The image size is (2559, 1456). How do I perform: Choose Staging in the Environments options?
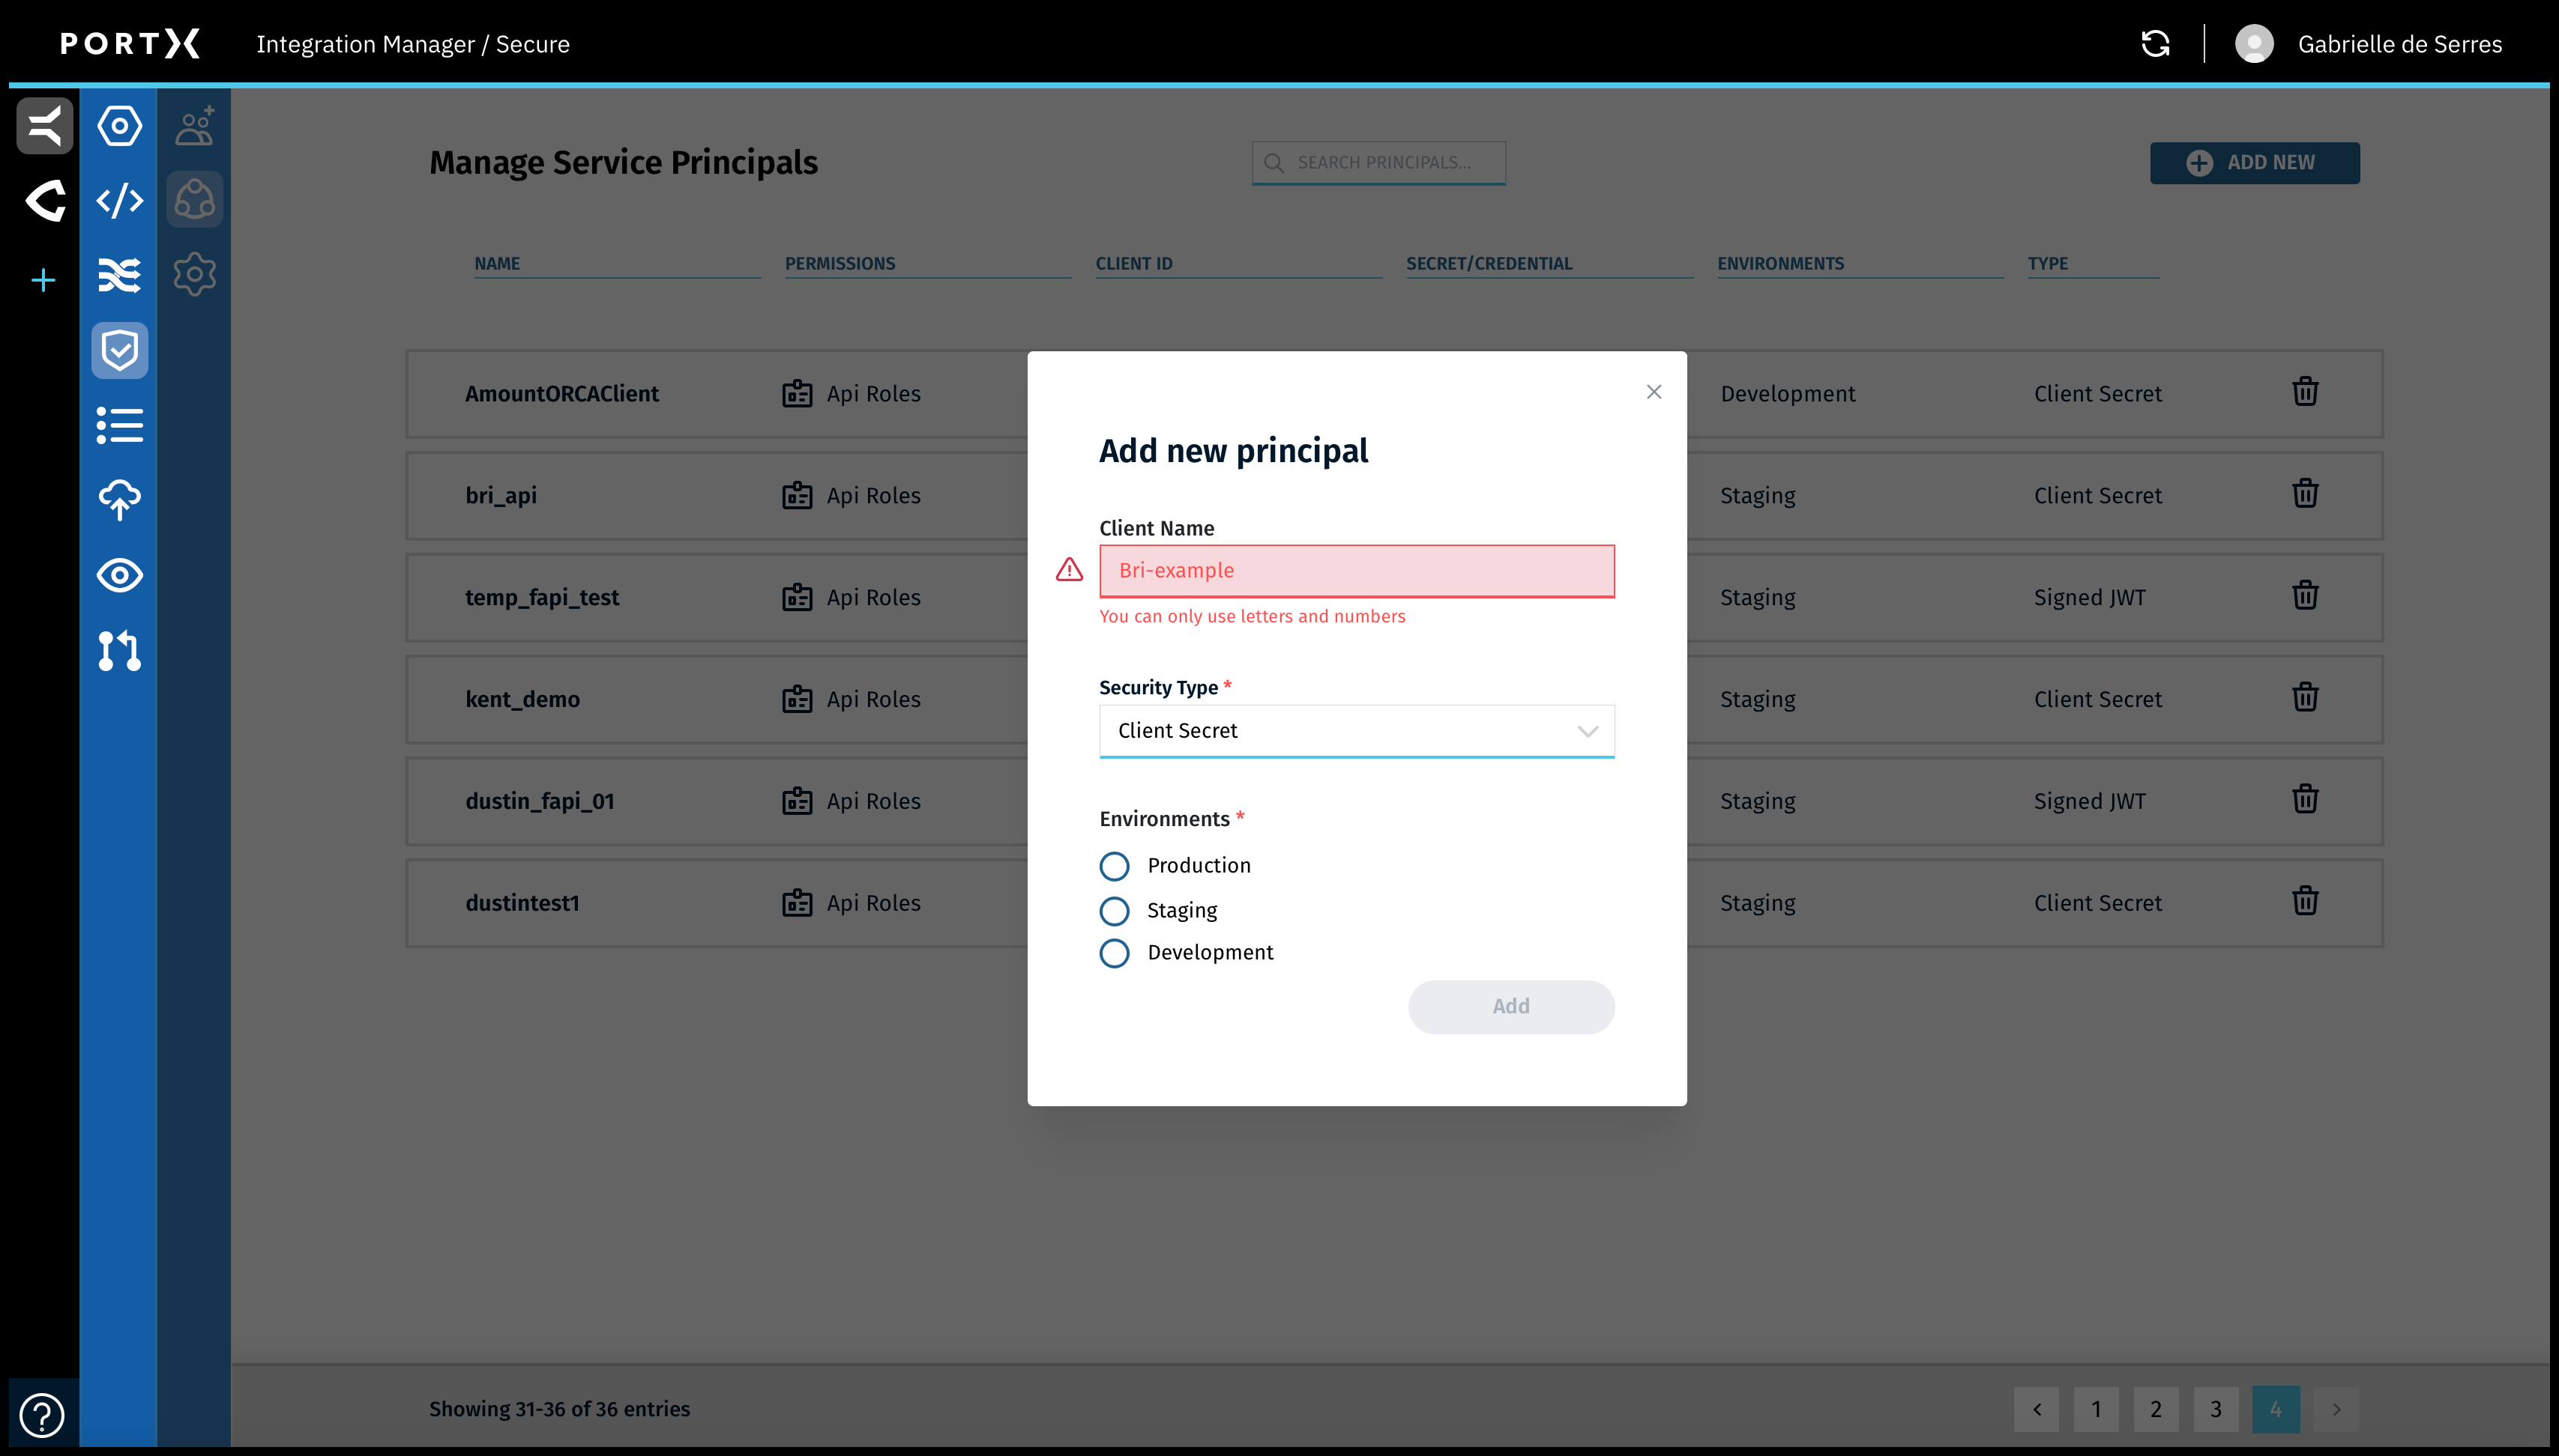1115,911
